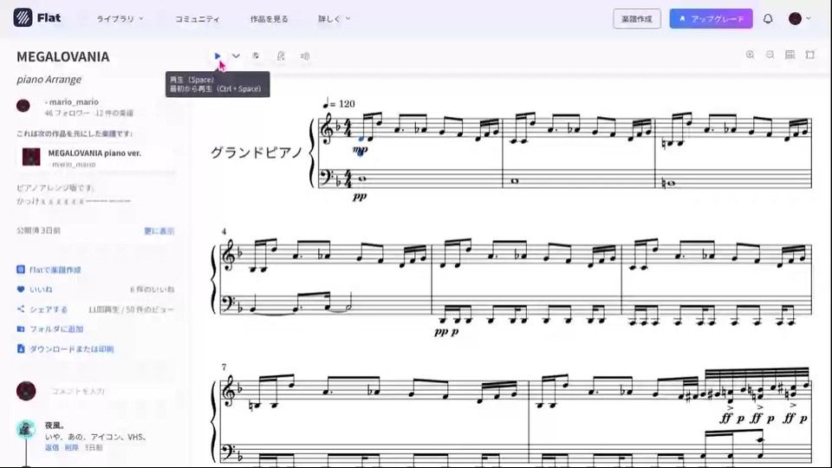832x468 pixels.
Task: Click the score icon beside Flatで楽譜作成
Action: click(x=21, y=270)
